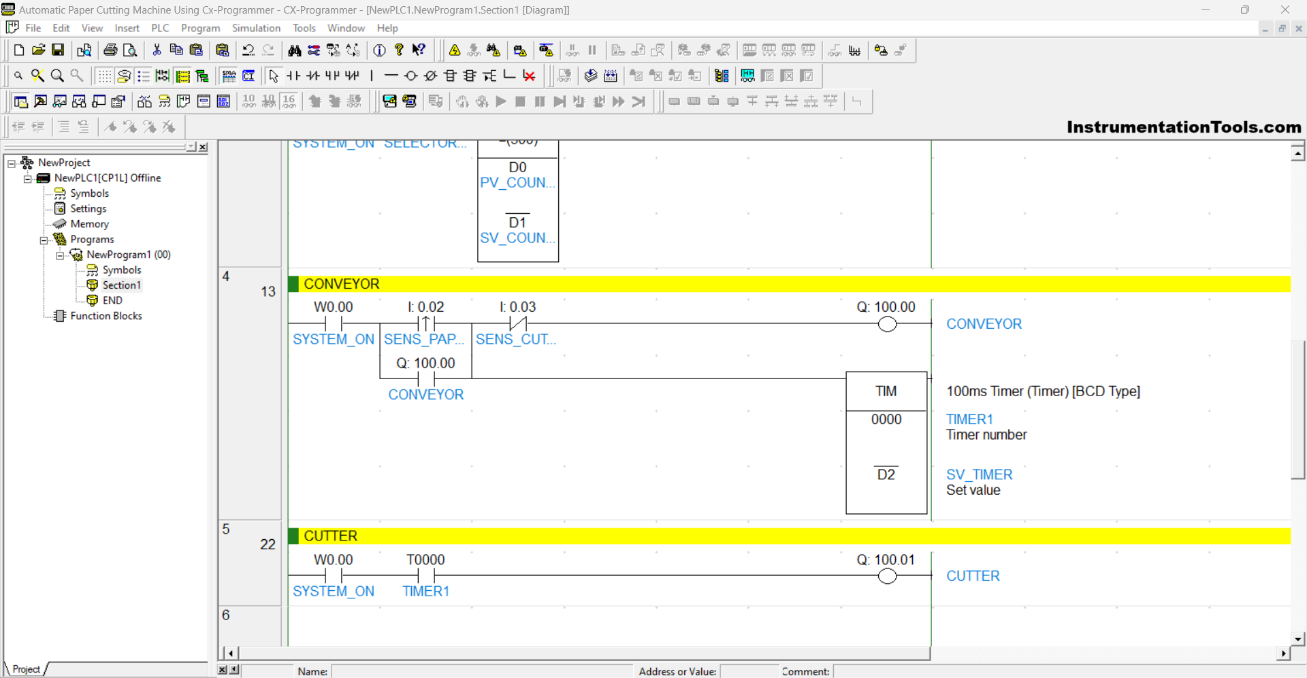
Task: Click the vertical scrollbar up arrow
Action: click(1297, 152)
